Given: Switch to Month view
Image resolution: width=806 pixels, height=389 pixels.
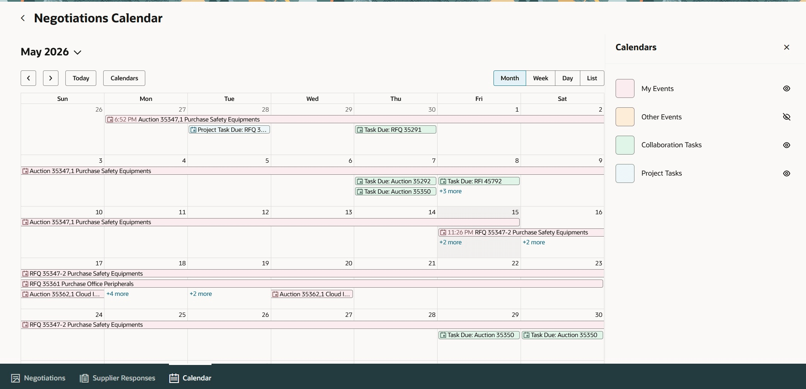Looking at the screenshot, I should (510, 78).
